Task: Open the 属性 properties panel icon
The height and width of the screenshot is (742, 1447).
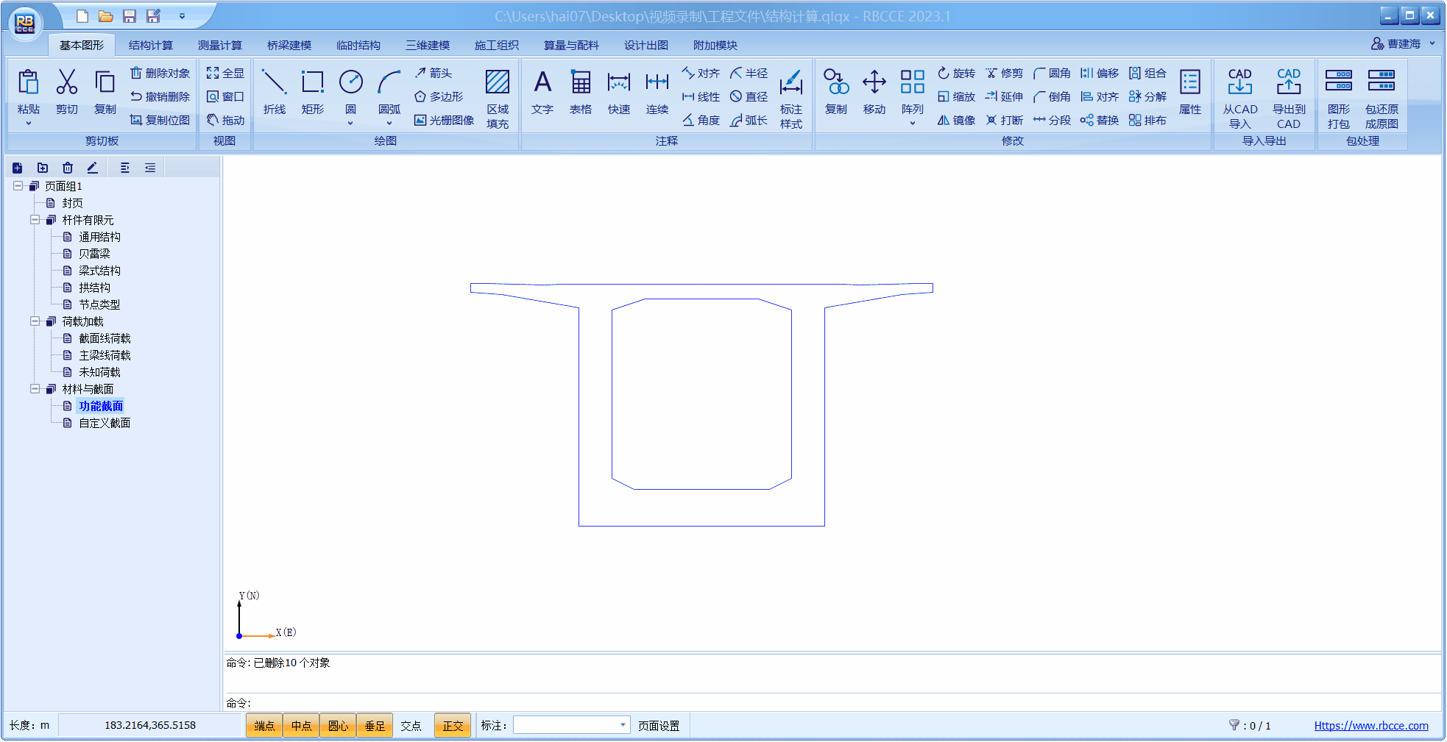Action: [x=1190, y=92]
